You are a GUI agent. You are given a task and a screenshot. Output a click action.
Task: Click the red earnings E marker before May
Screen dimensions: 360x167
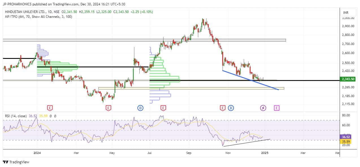(108, 108)
